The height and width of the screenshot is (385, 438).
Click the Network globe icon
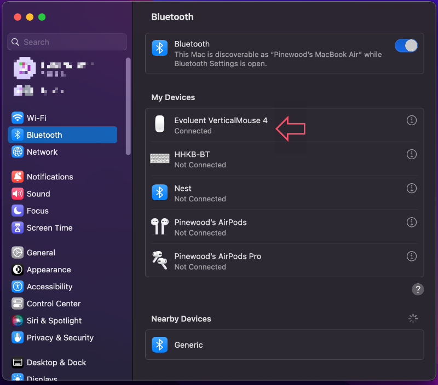pyautogui.click(x=18, y=152)
